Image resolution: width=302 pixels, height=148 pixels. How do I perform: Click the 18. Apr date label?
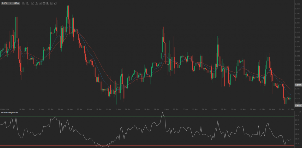157,109
